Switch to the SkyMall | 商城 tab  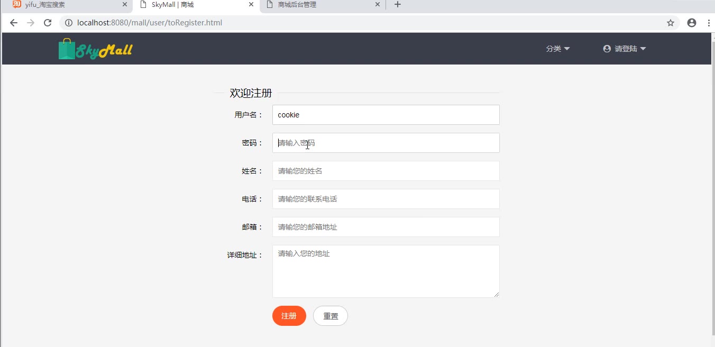pos(196,5)
